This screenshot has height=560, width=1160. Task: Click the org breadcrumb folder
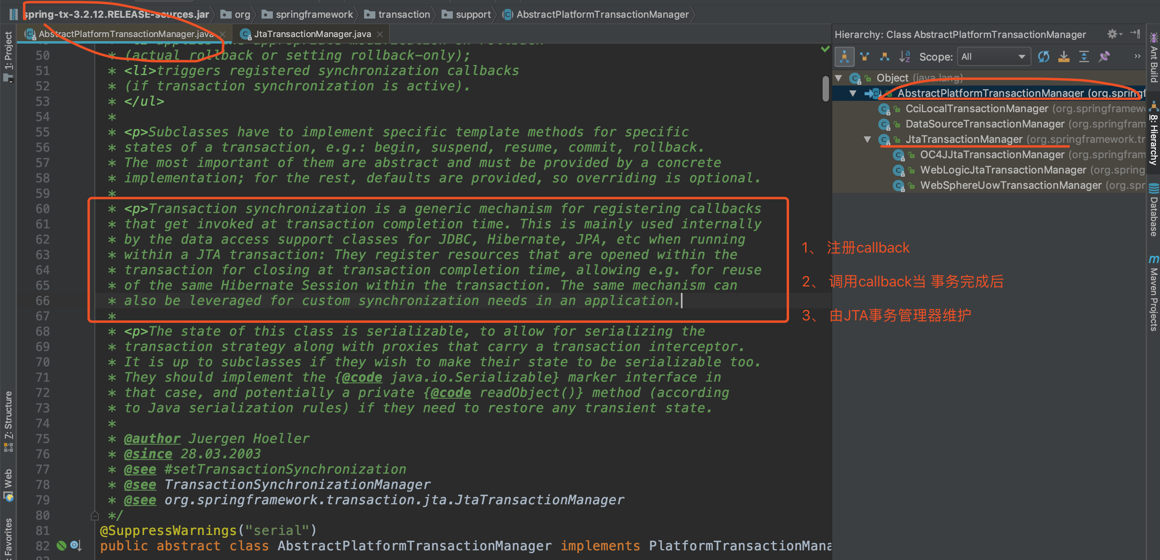[236, 15]
